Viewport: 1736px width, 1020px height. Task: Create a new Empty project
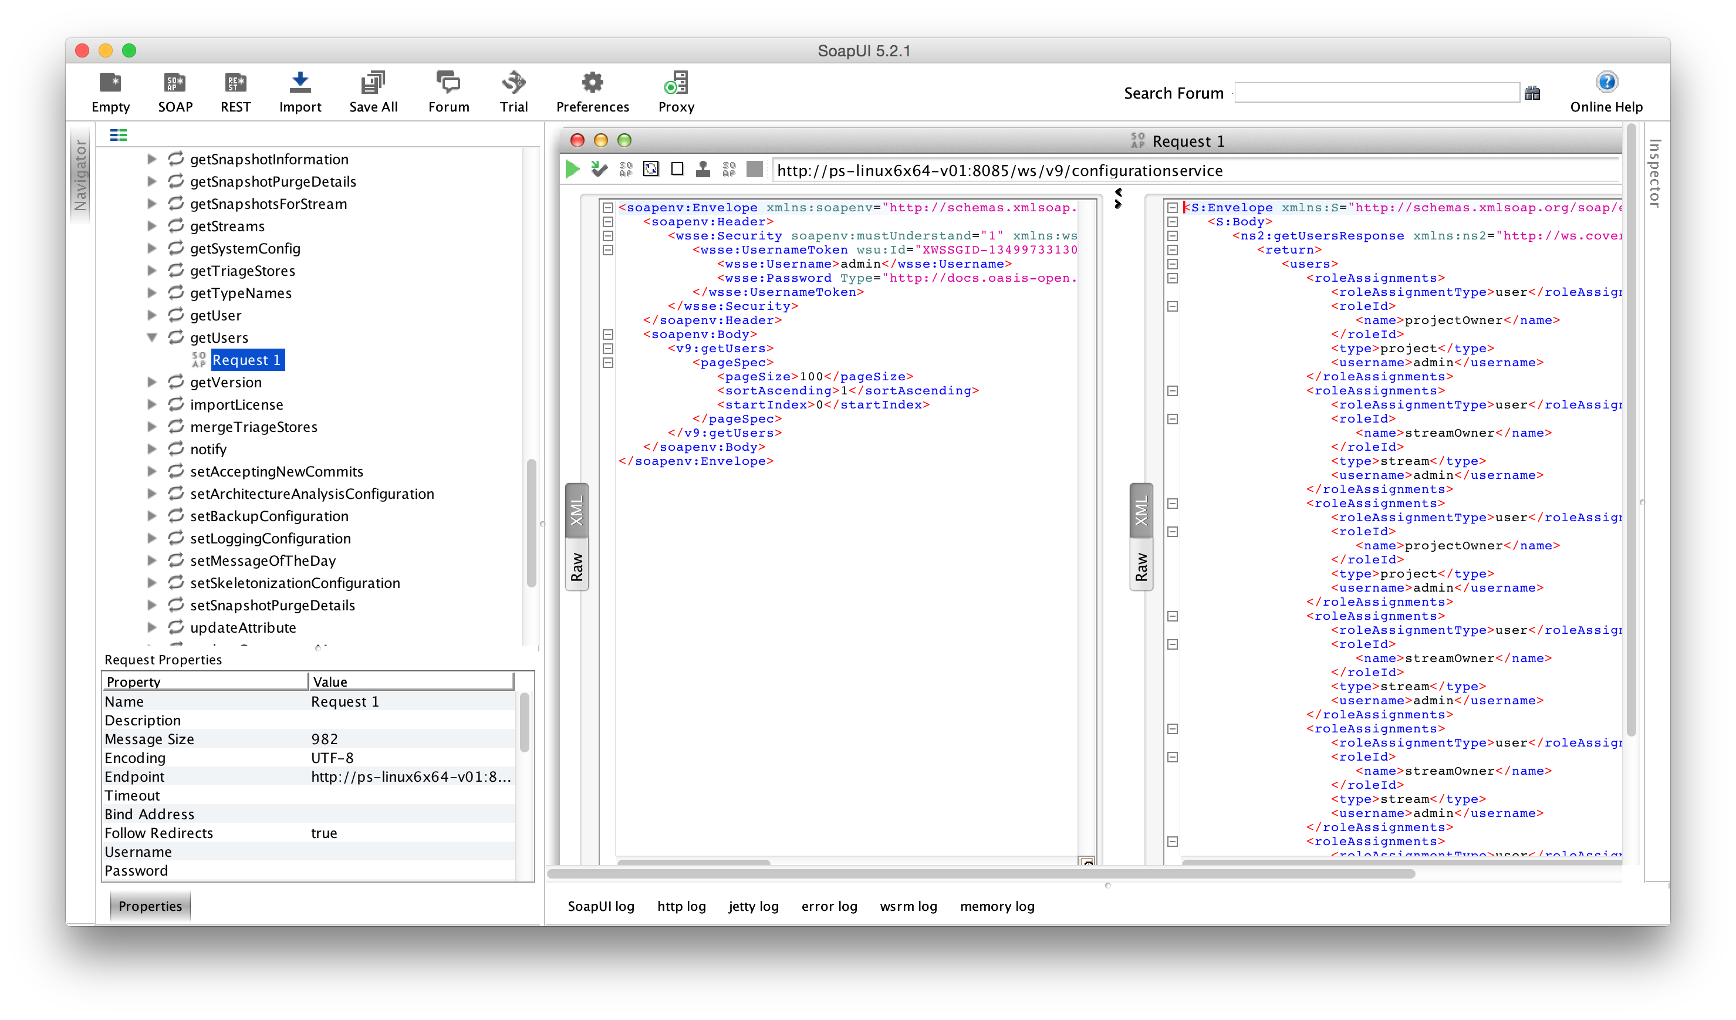110,91
